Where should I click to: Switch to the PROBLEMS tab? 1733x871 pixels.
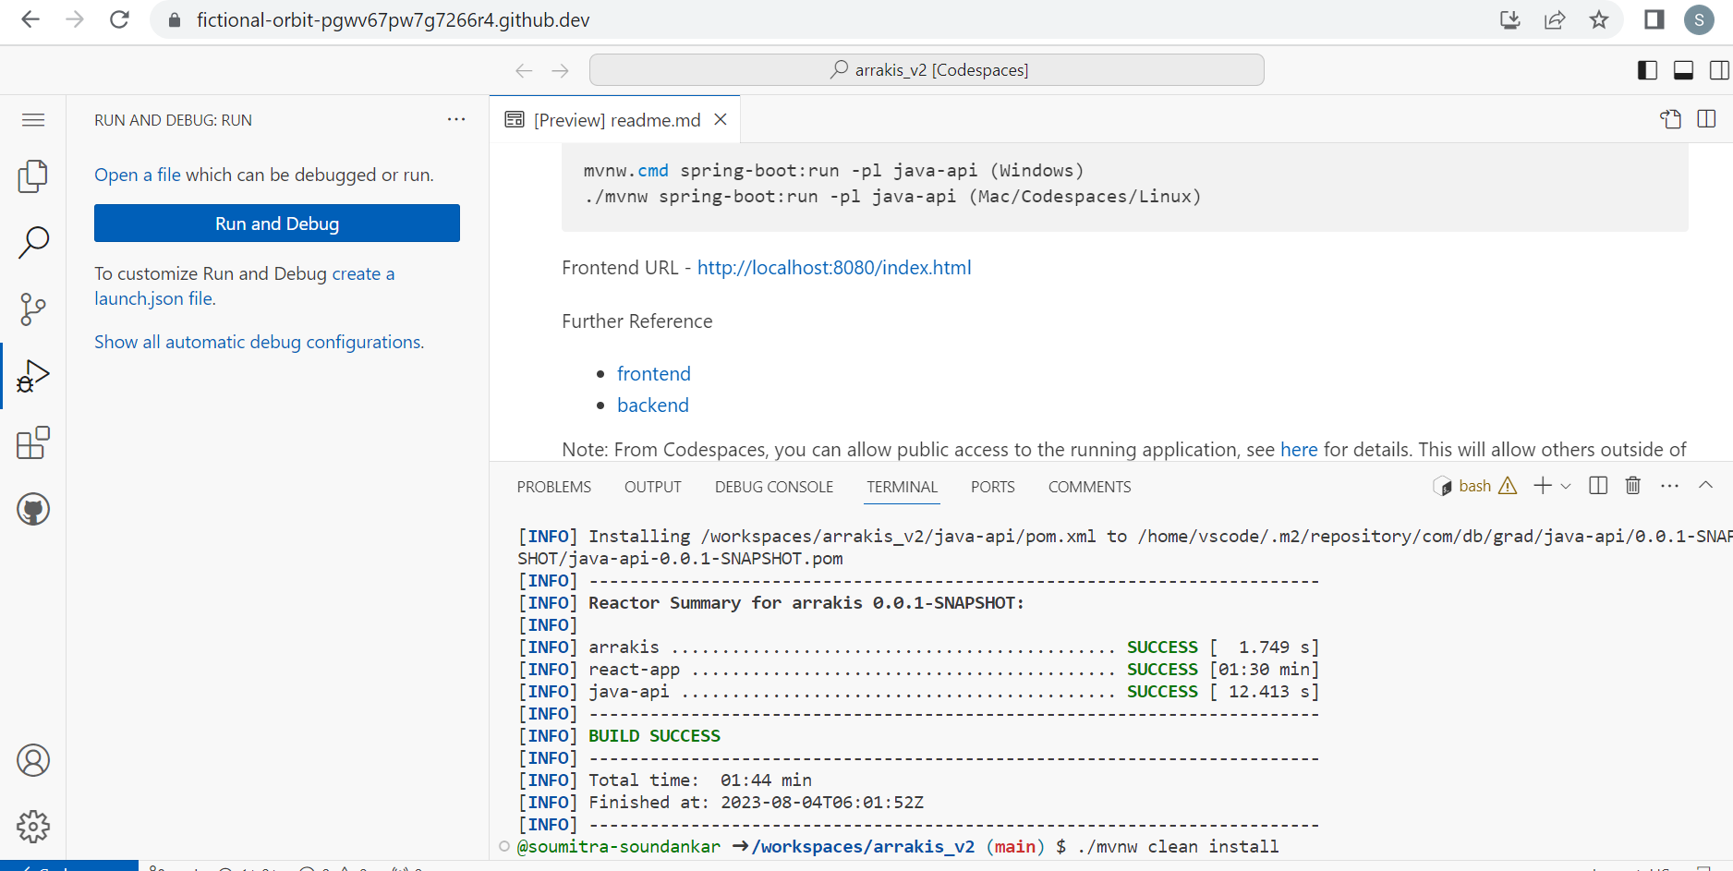point(553,487)
